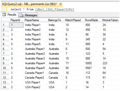Click RunsMade value 456

coord(92,30)
